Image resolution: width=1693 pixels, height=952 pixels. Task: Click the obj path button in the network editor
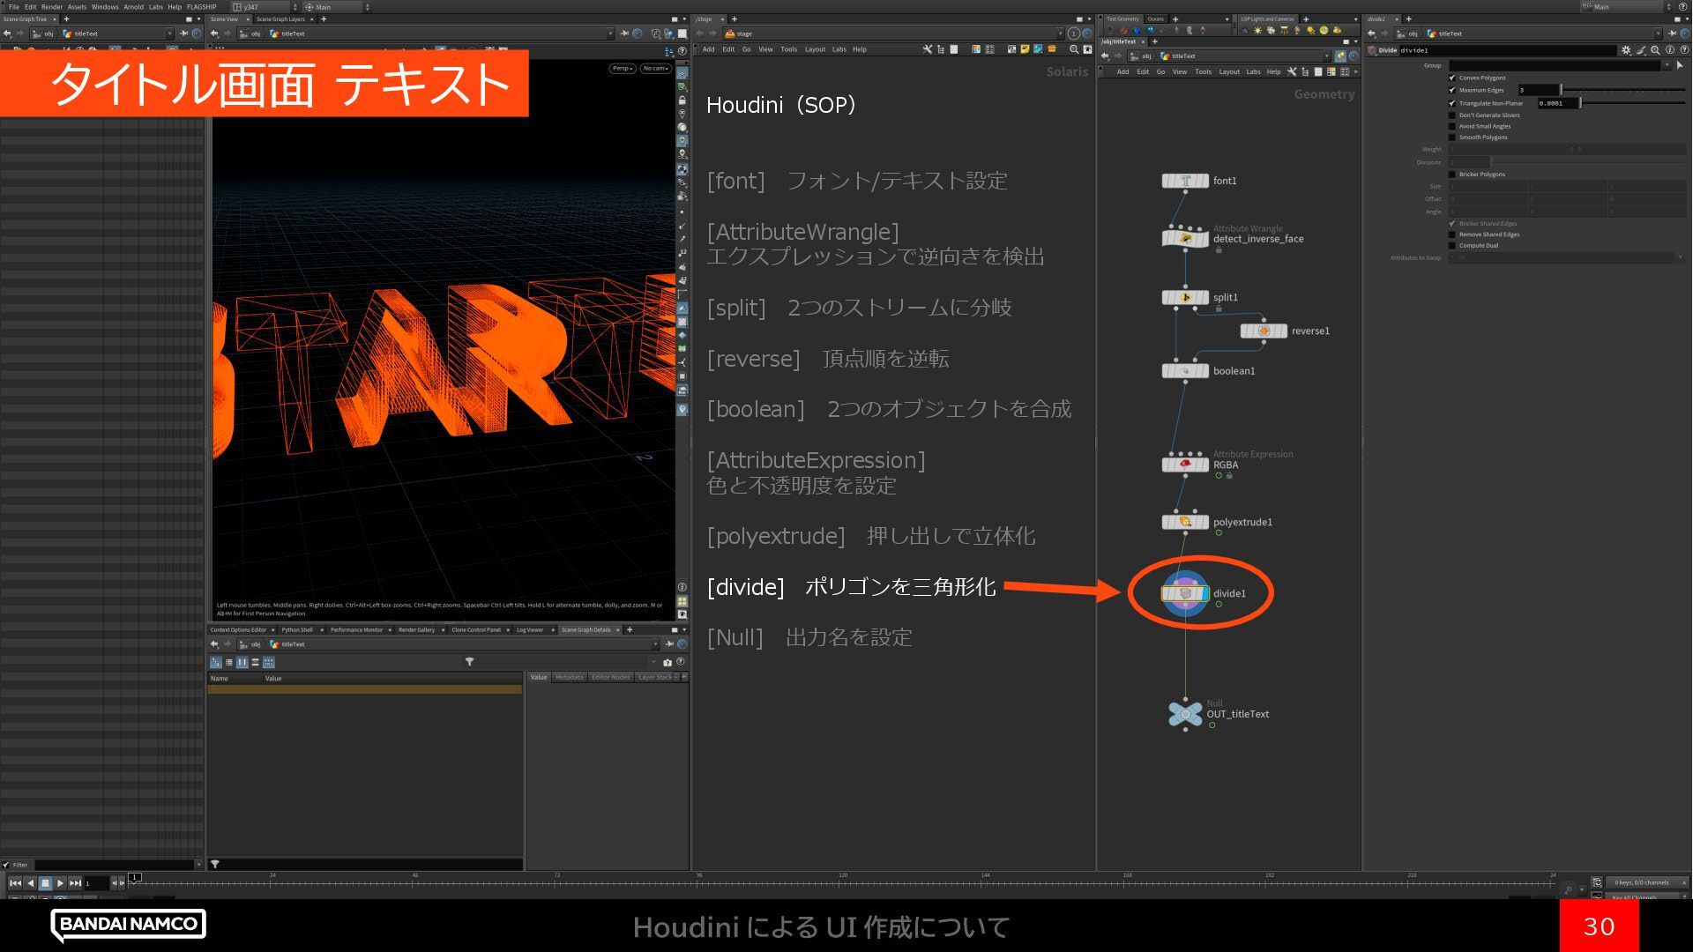[1145, 56]
